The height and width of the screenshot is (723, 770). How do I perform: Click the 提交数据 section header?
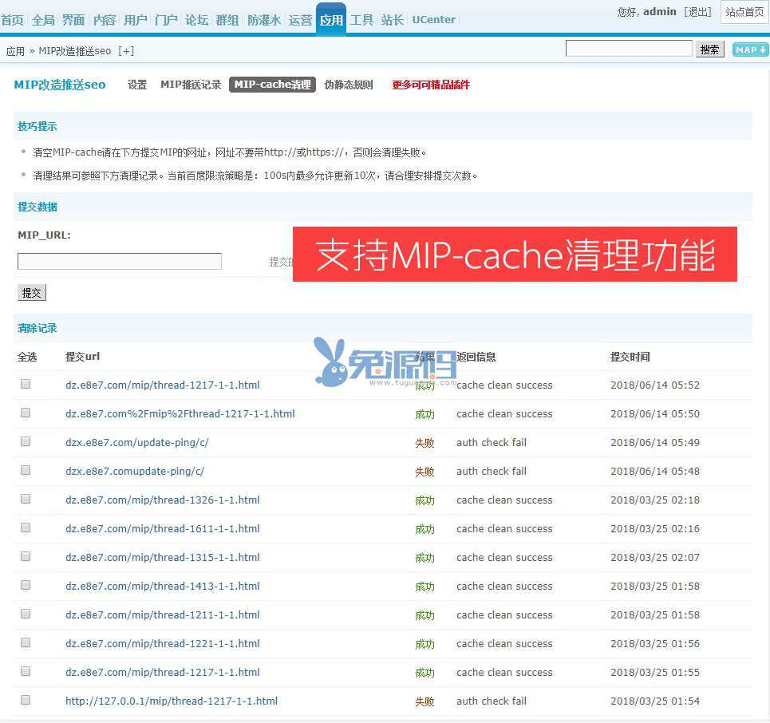pyautogui.click(x=38, y=207)
